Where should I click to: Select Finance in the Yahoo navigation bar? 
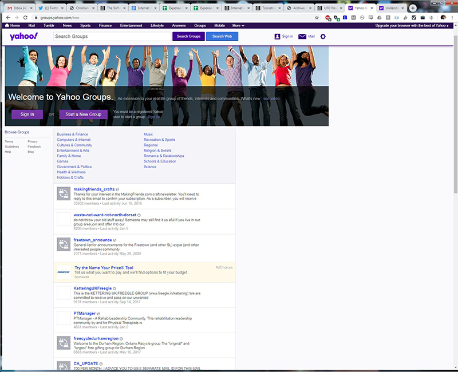[105, 26]
